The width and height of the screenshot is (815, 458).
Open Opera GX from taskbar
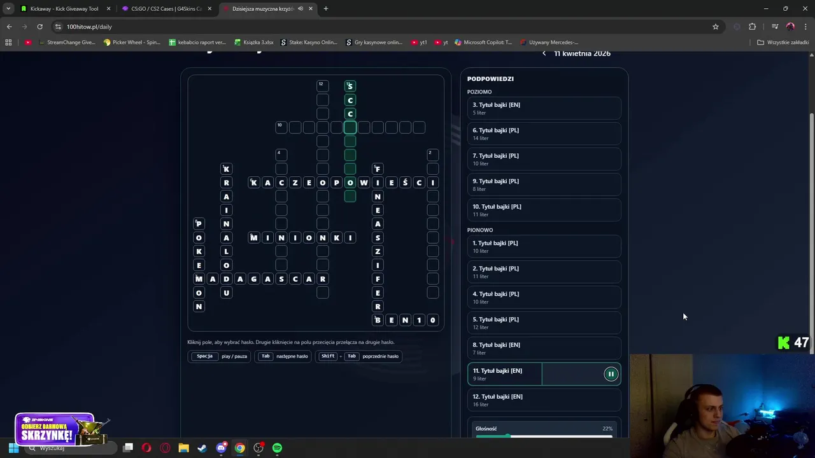coord(165,448)
